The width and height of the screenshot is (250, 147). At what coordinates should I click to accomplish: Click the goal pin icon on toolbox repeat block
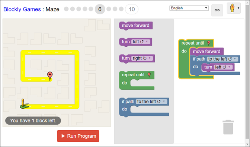pyautogui.click(x=149, y=74)
